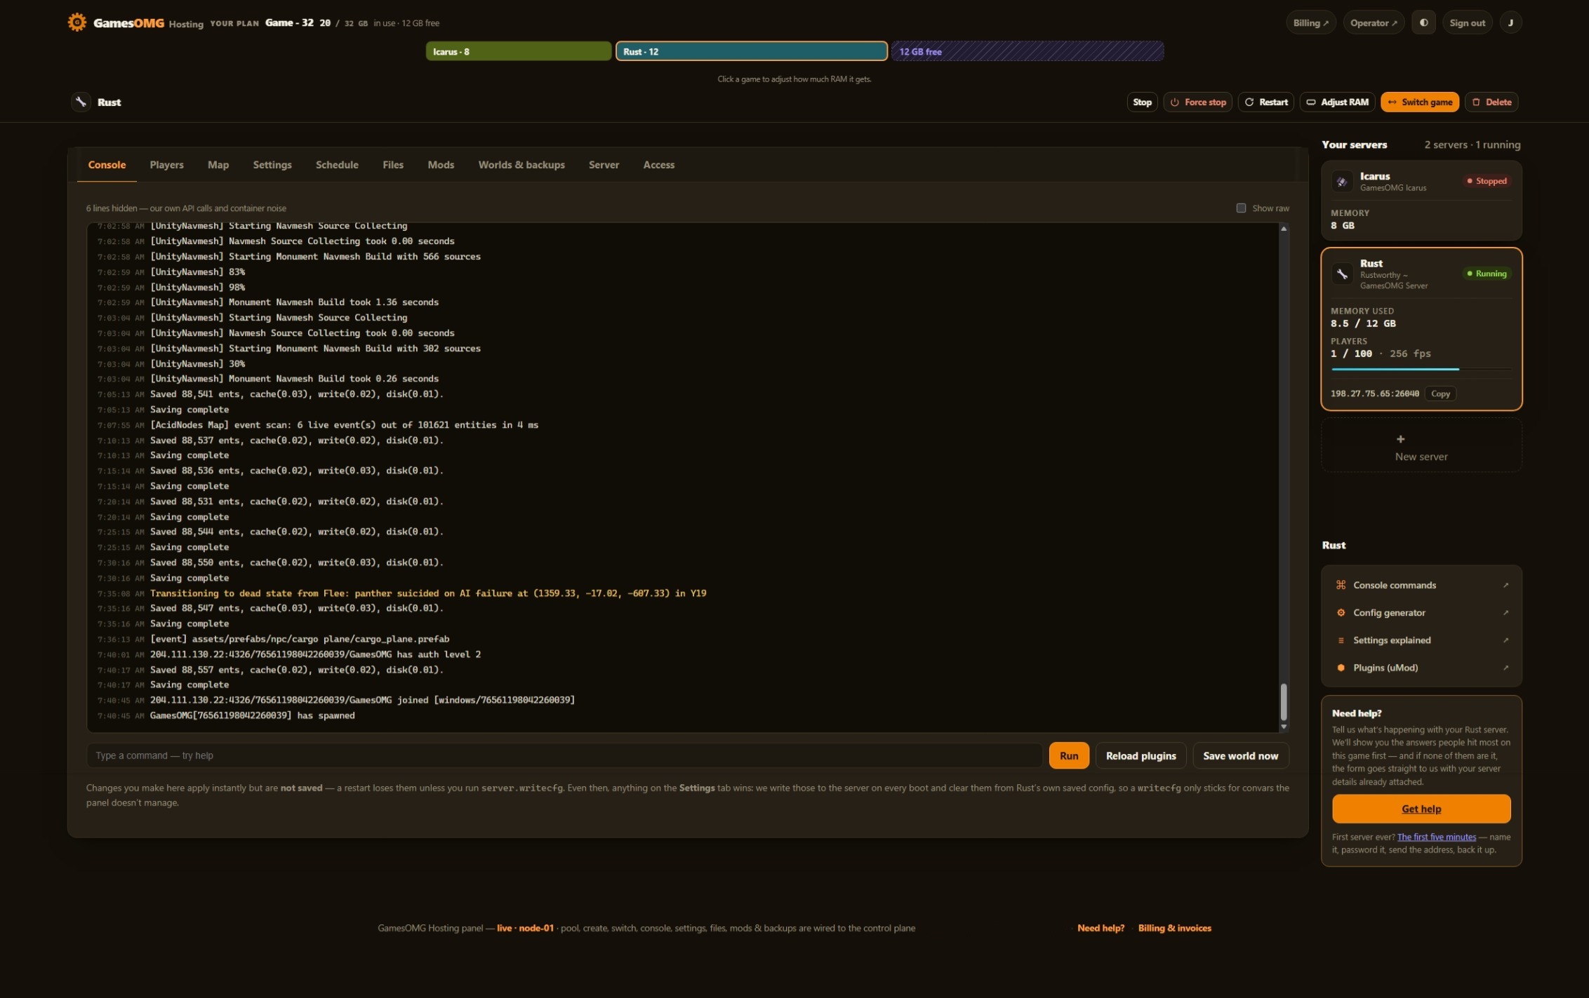The height and width of the screenshot is (998, 1589).
Task: Focus the Type a command input field
Action: [x=564, y=756]
